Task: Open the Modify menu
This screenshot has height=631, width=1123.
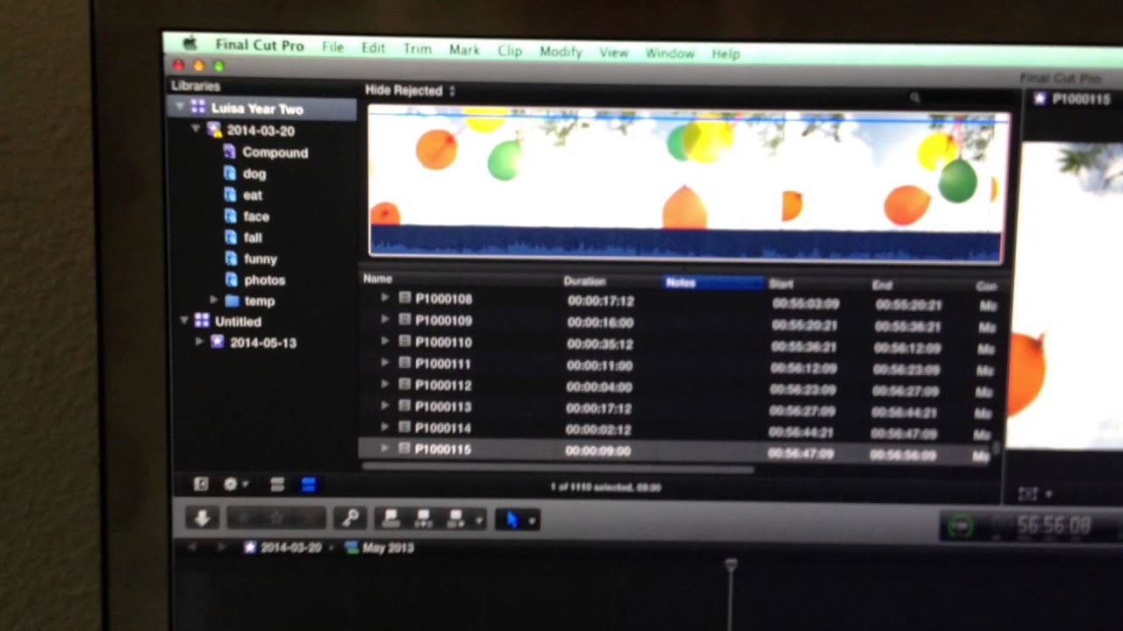Action: click(x=561, y=52)
